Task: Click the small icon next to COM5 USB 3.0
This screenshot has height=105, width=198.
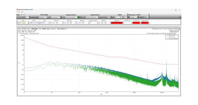Action: 178,32
